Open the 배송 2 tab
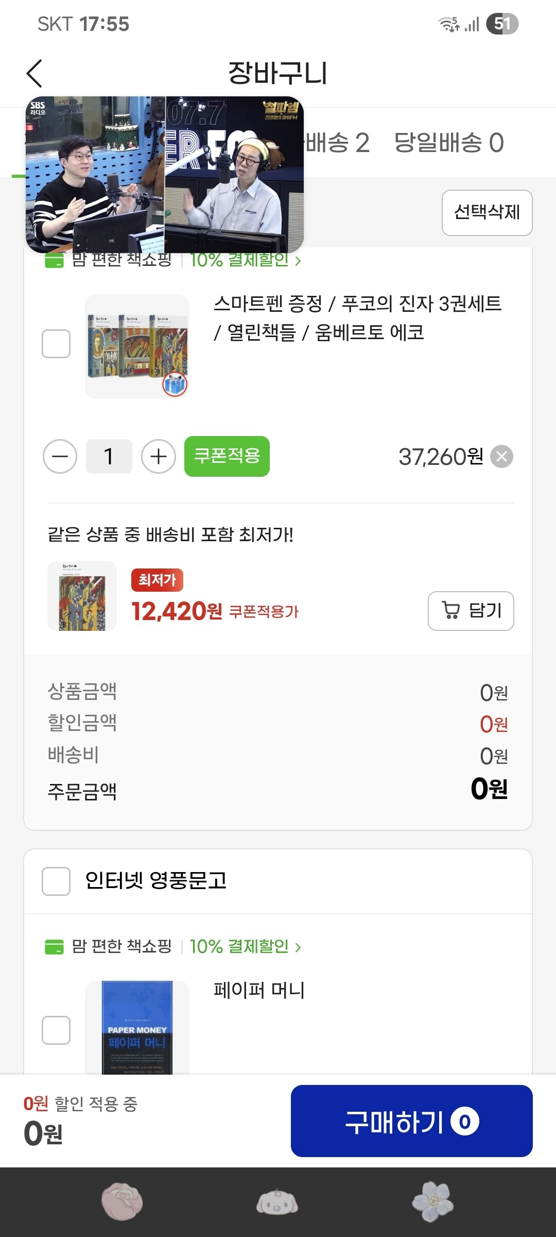Viewport: 556px width, 1237px height. [x=338, y=143]
